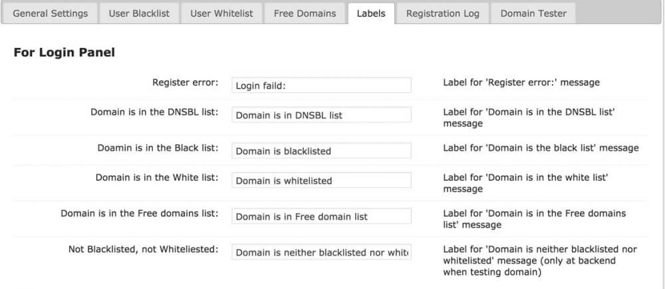Click the 'For Login Panel' section heading
This screenshot has width=665, height=289.
[x=65, y=52]
